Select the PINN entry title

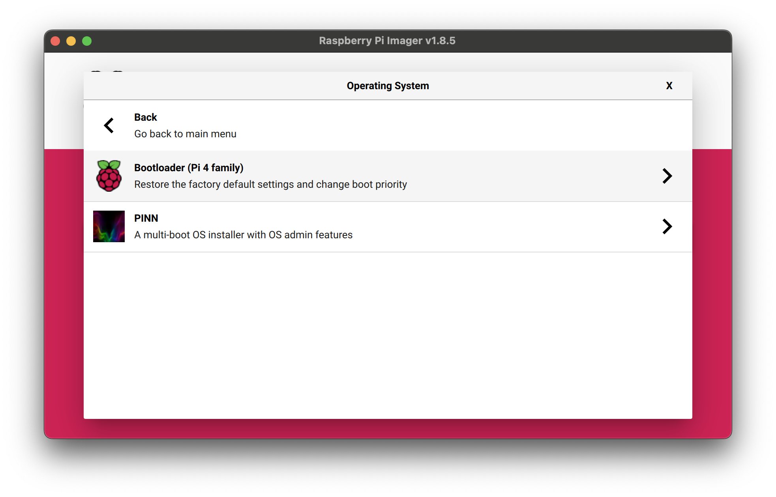tap(146, 218)
